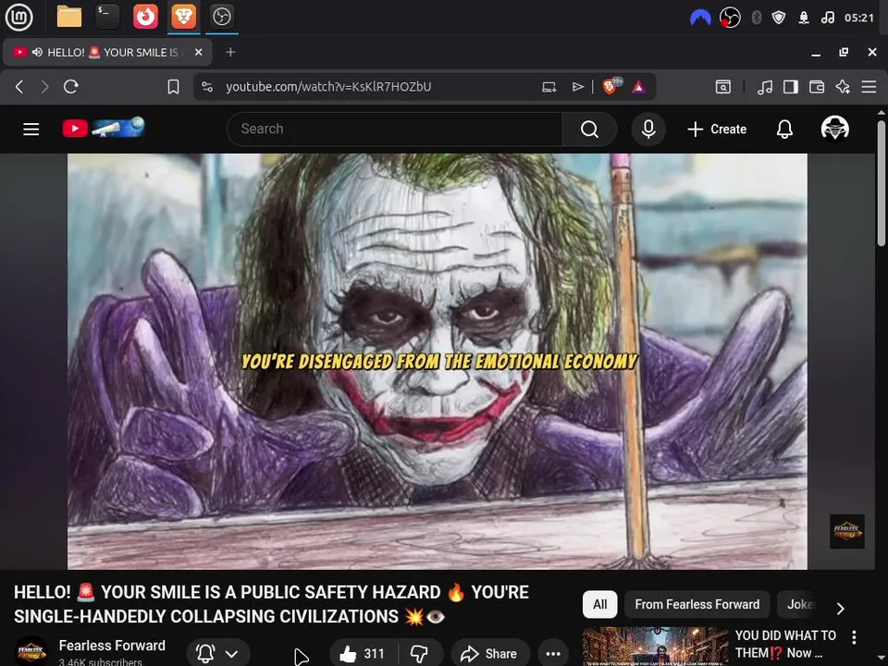Open the Brave Rewards triangle icon
Screen dimensions: 888x666
click(639, 87)
